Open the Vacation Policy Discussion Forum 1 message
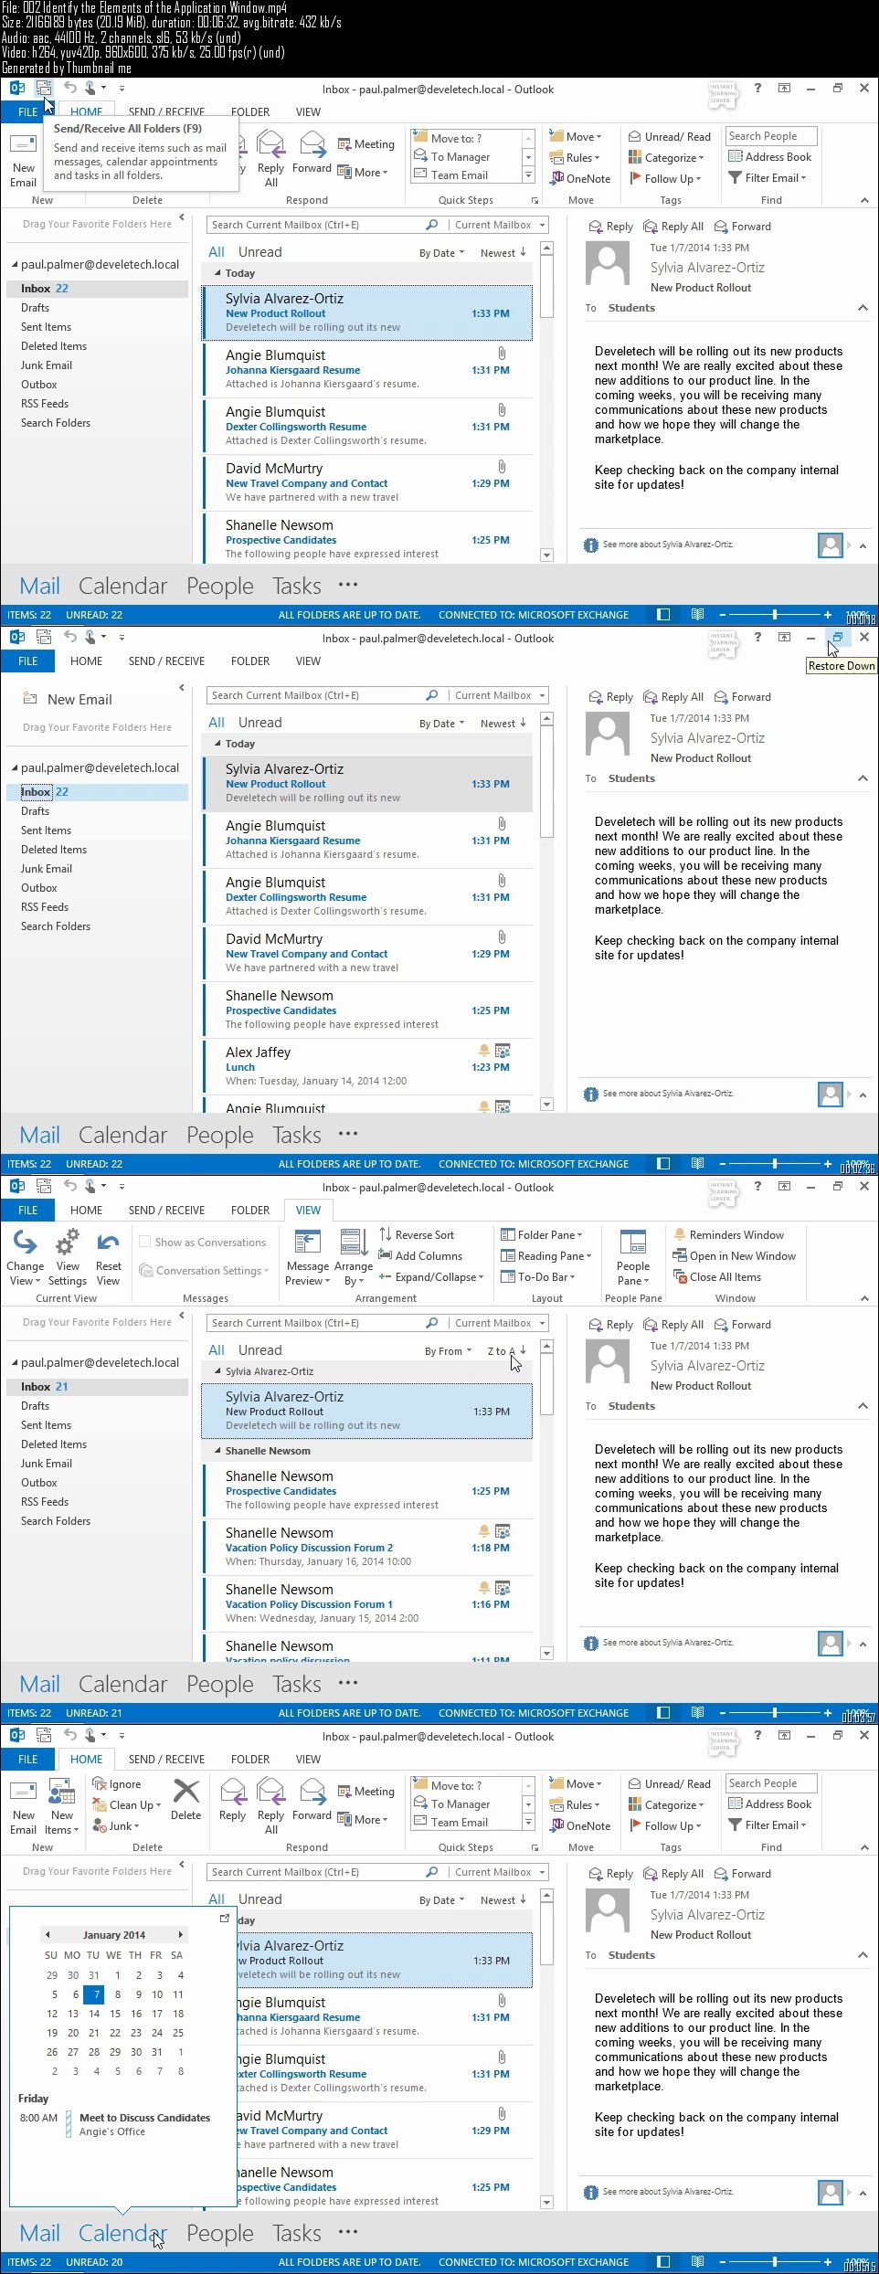879x2274 pixels. pyautogui.click(x=366, y=1603)
